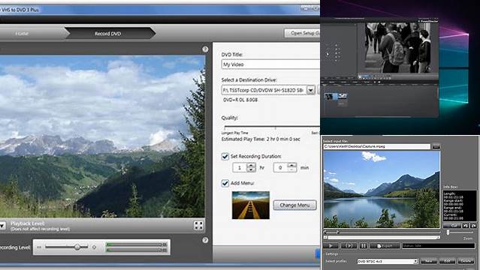This screenshot has height=270, width=480.
Task: Uncheck Set Recording Duration checkbox
Action: point(225,157)
